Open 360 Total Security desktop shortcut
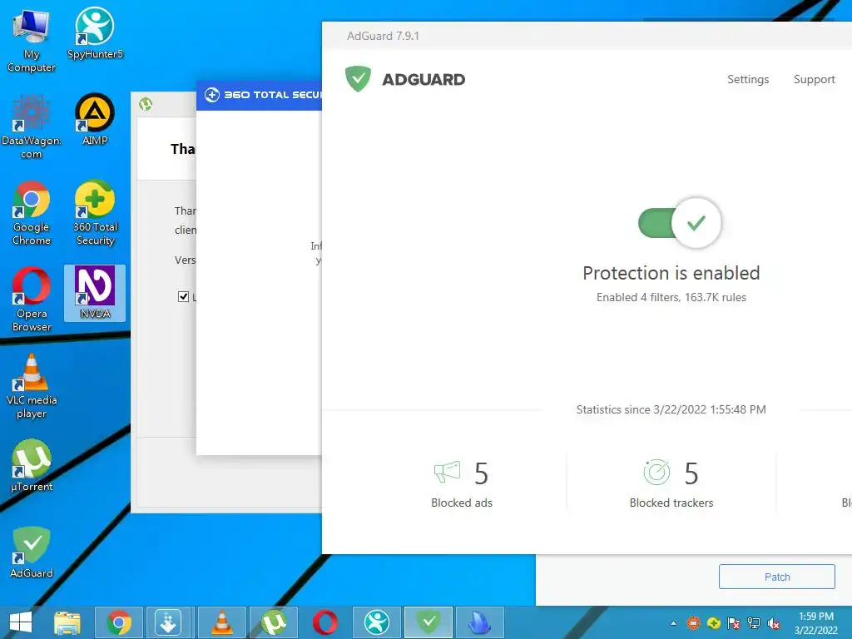852x639 pixels. coord(95,213)
